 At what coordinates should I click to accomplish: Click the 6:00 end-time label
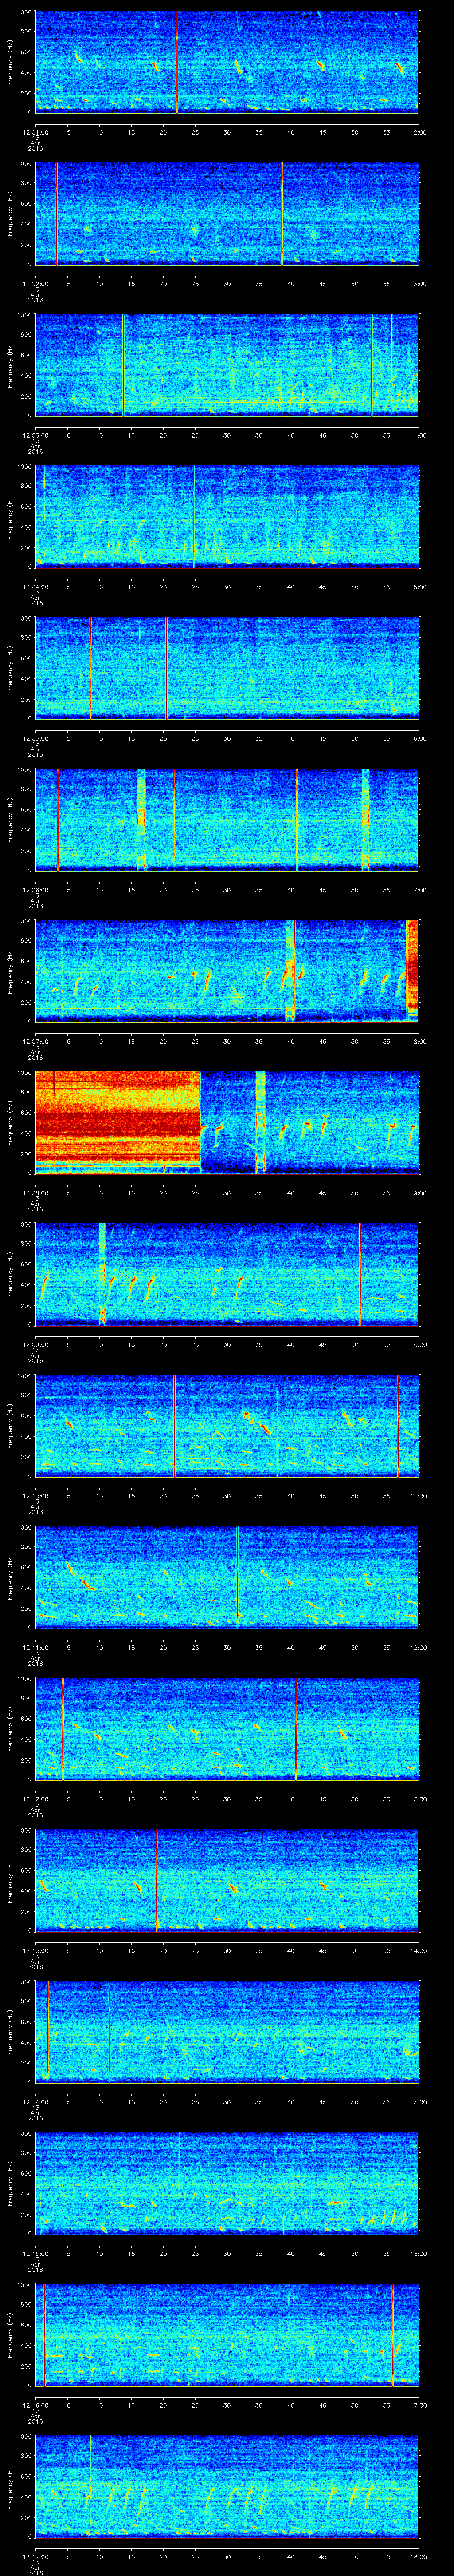(419, 738)
